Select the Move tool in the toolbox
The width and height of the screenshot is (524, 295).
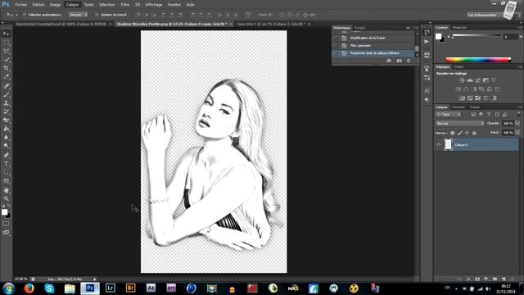point(6,34)
